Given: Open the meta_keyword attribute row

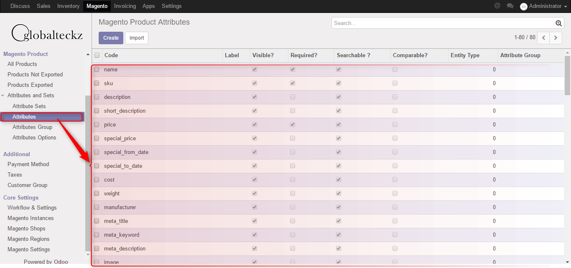Looking at the screenshot, I should 328,235.
